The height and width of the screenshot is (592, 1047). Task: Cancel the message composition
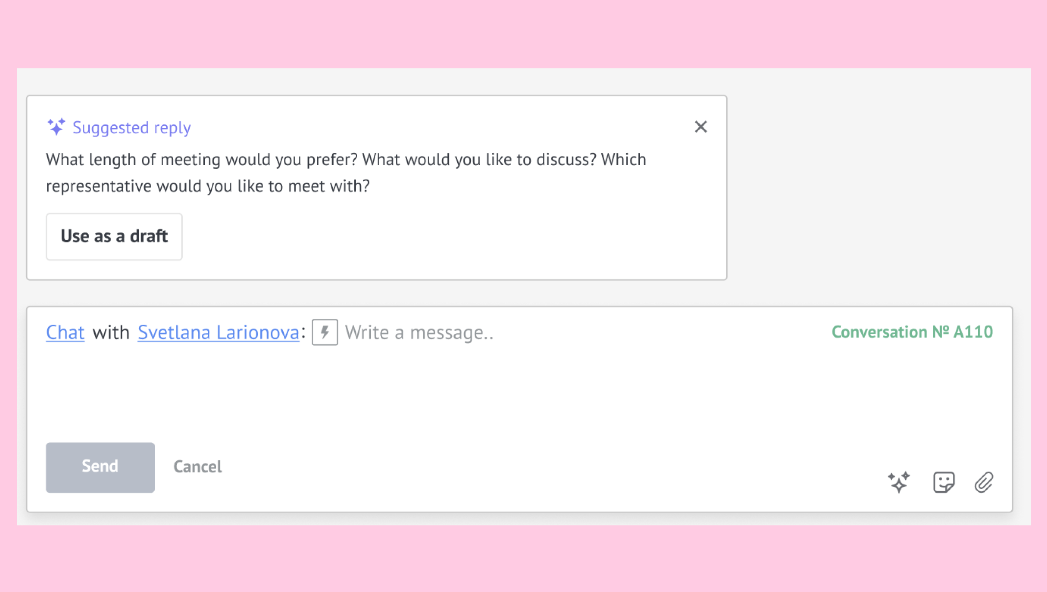tap(197, 467)
